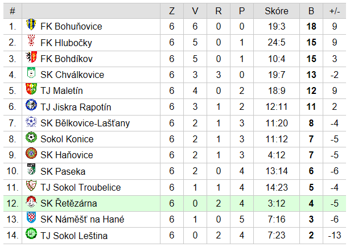350x247 pixels.
Task: Click the 19:3 score of FK Bohuňovice
Action: 277,26
